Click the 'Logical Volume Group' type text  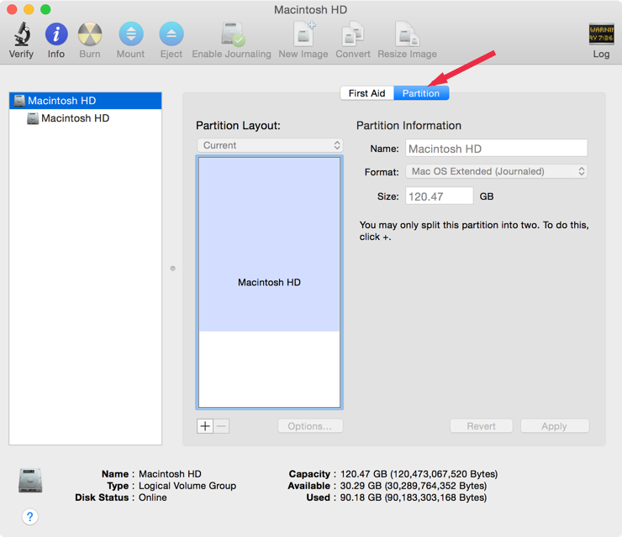[x=187, y=486]
